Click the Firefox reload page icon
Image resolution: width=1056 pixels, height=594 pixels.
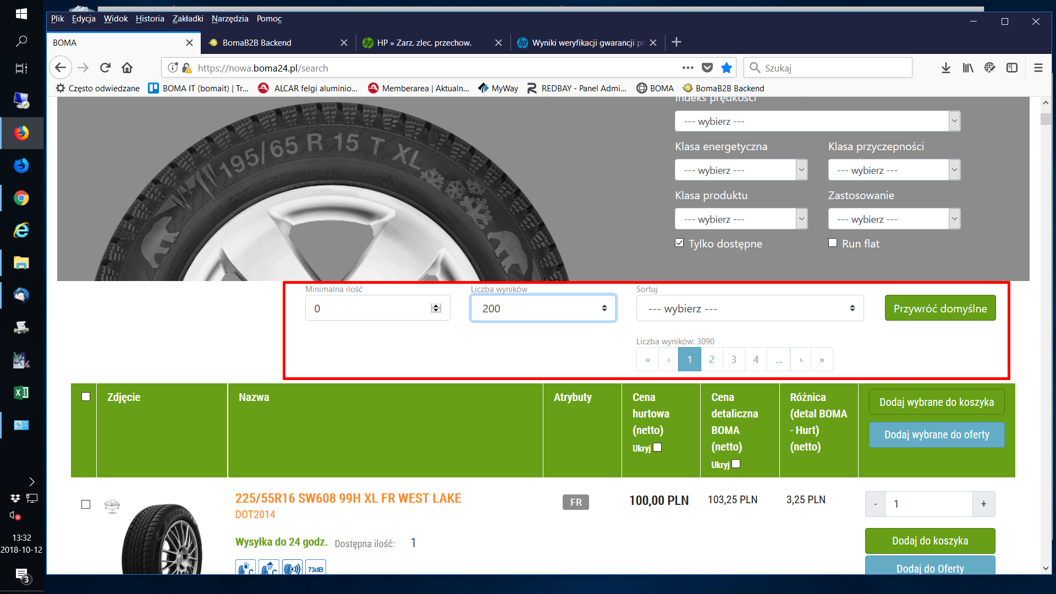(x=105, y=68)
